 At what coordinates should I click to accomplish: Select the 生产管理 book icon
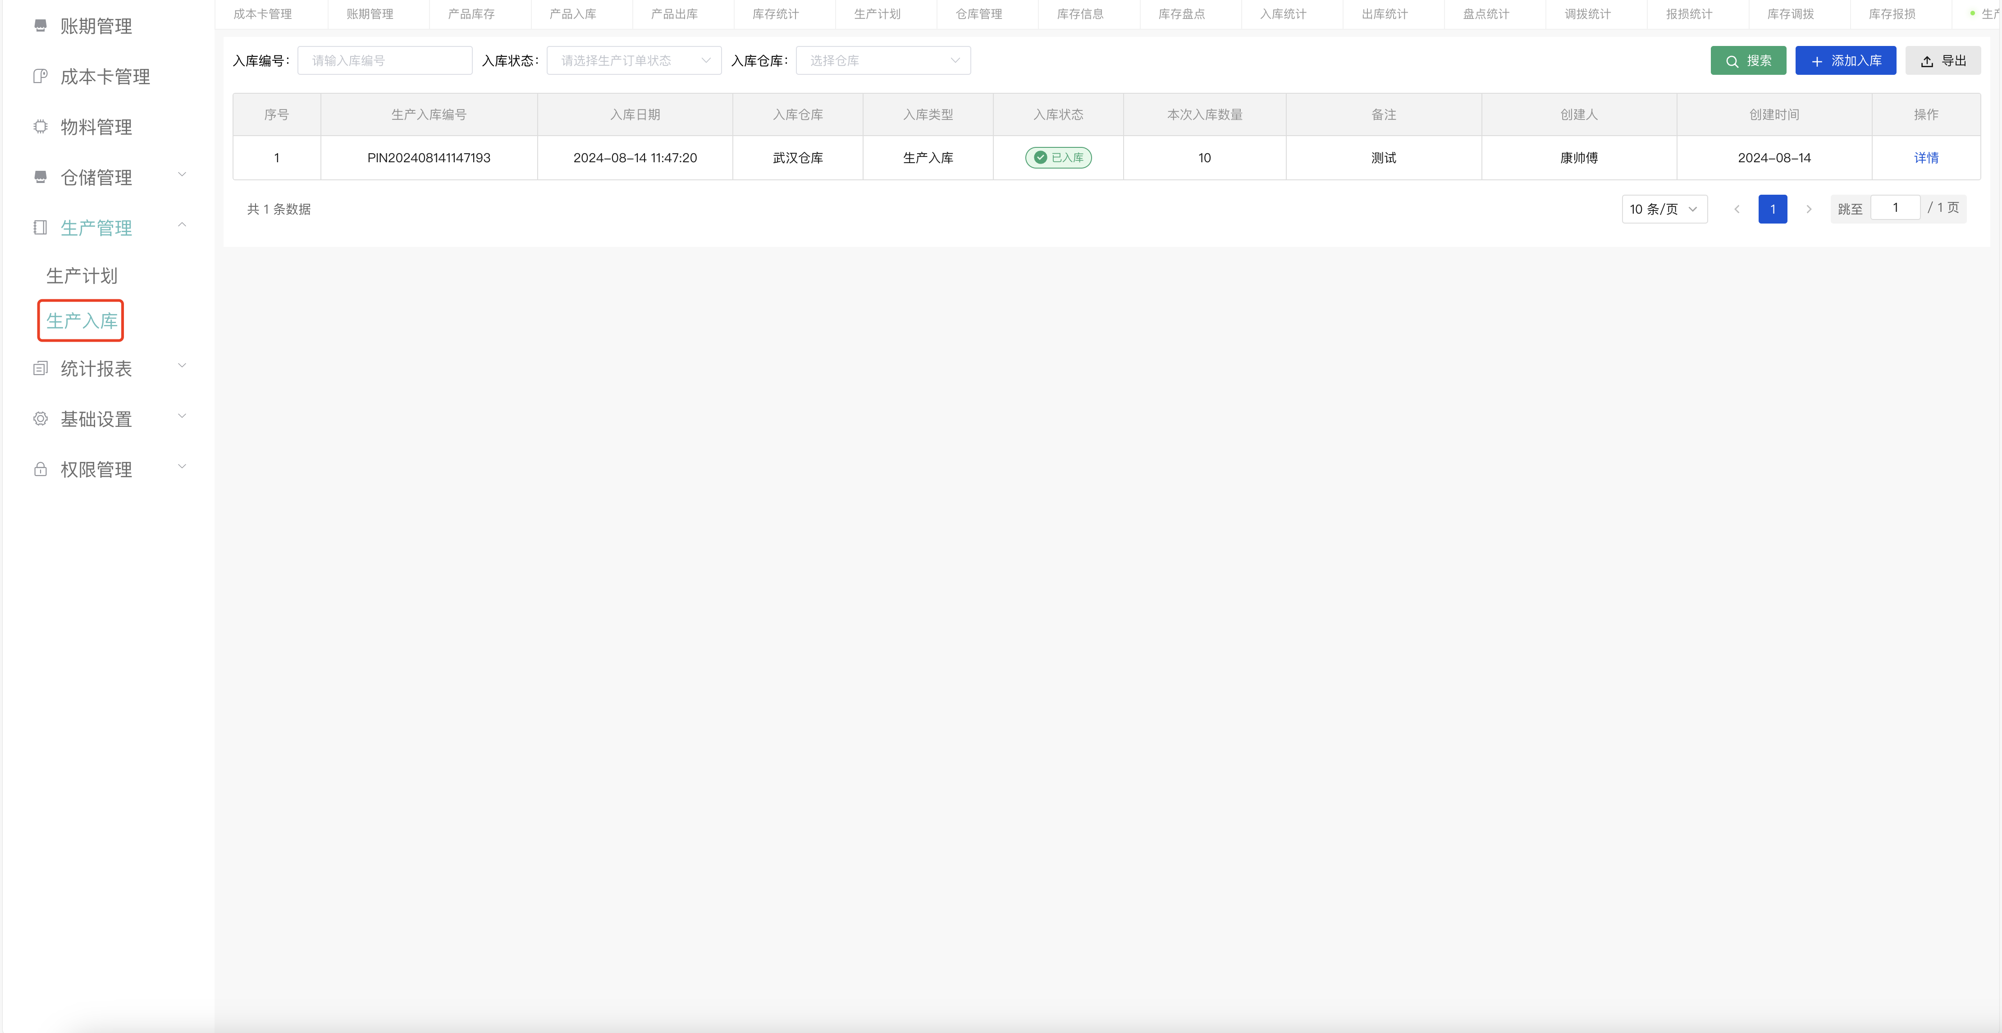point(41,226)
